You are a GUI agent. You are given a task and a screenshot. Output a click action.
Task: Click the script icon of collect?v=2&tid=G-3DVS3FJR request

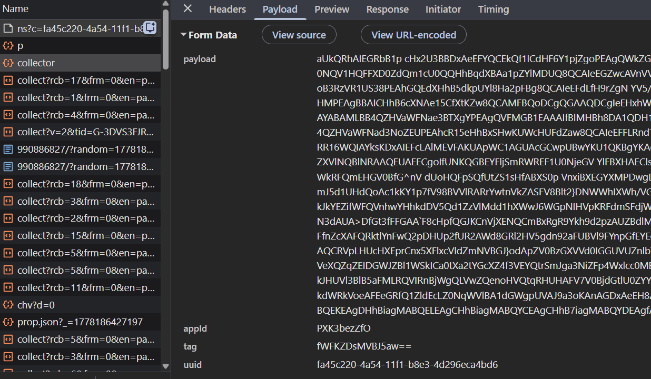(x=8, y=132)
